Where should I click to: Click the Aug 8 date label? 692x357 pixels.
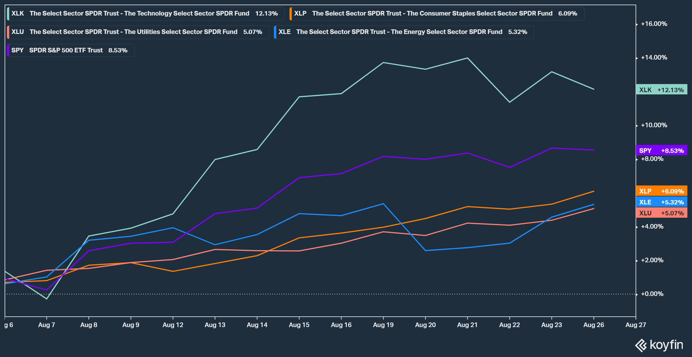click(89, 325)
